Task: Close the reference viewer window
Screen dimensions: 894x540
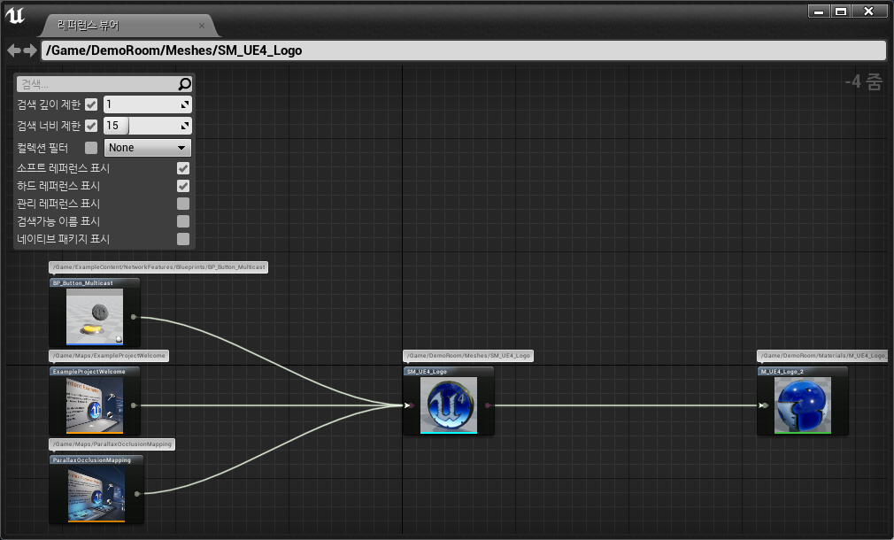Action: (869, 12)
